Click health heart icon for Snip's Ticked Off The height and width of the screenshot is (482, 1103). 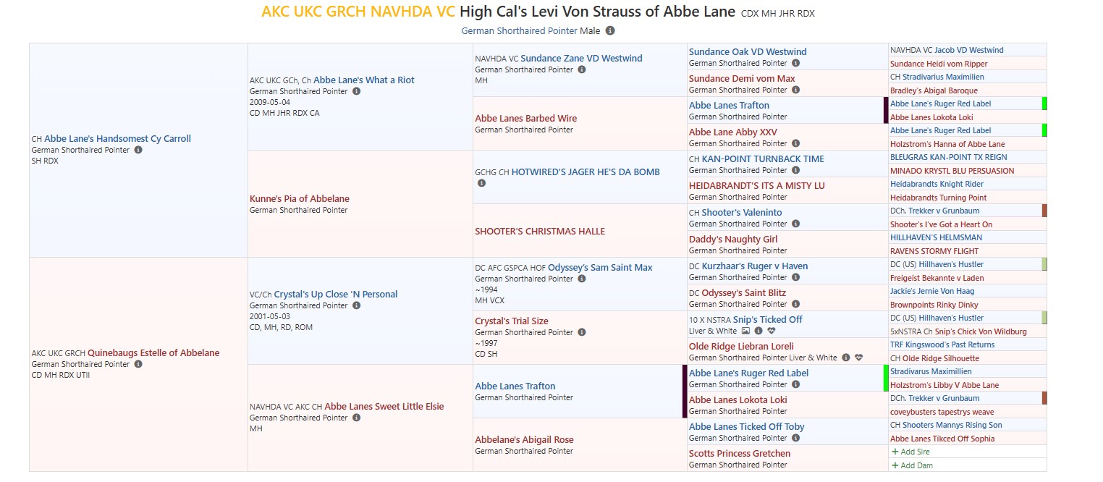click(x=771, y=331)
